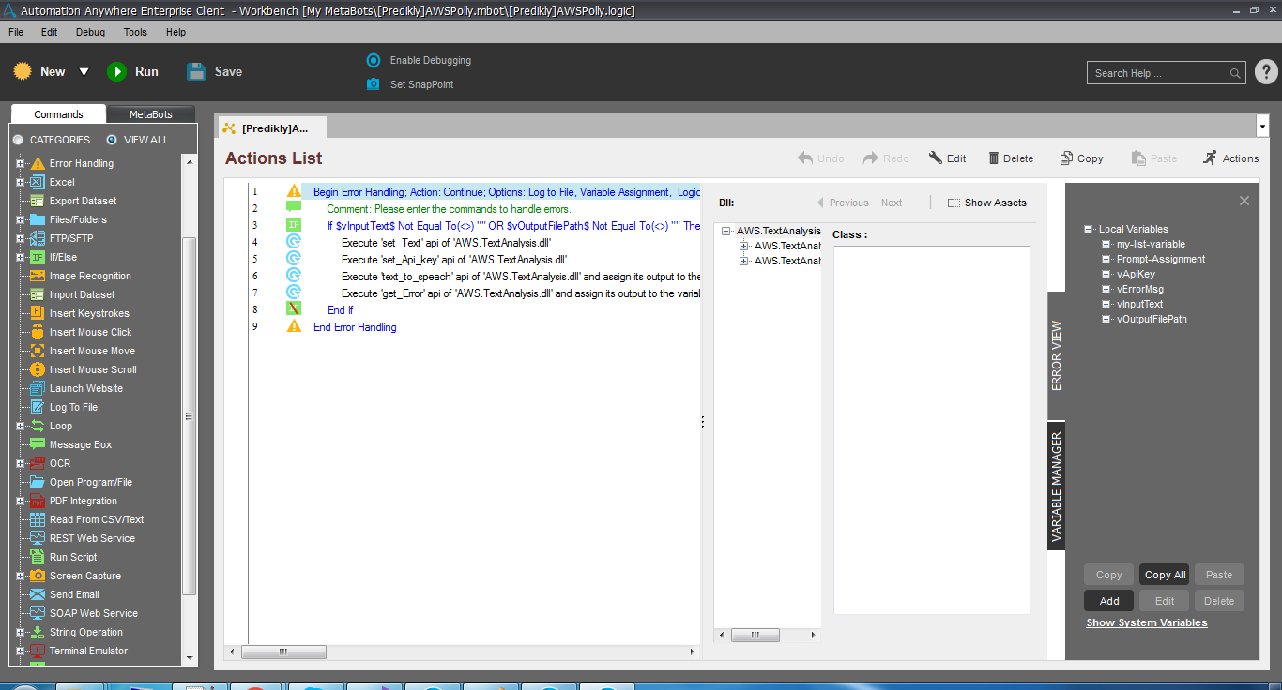This screenshot has width=1282, height=690.
Task: Switch to the MetaBots tab
Action: click(x=151, y=114)
